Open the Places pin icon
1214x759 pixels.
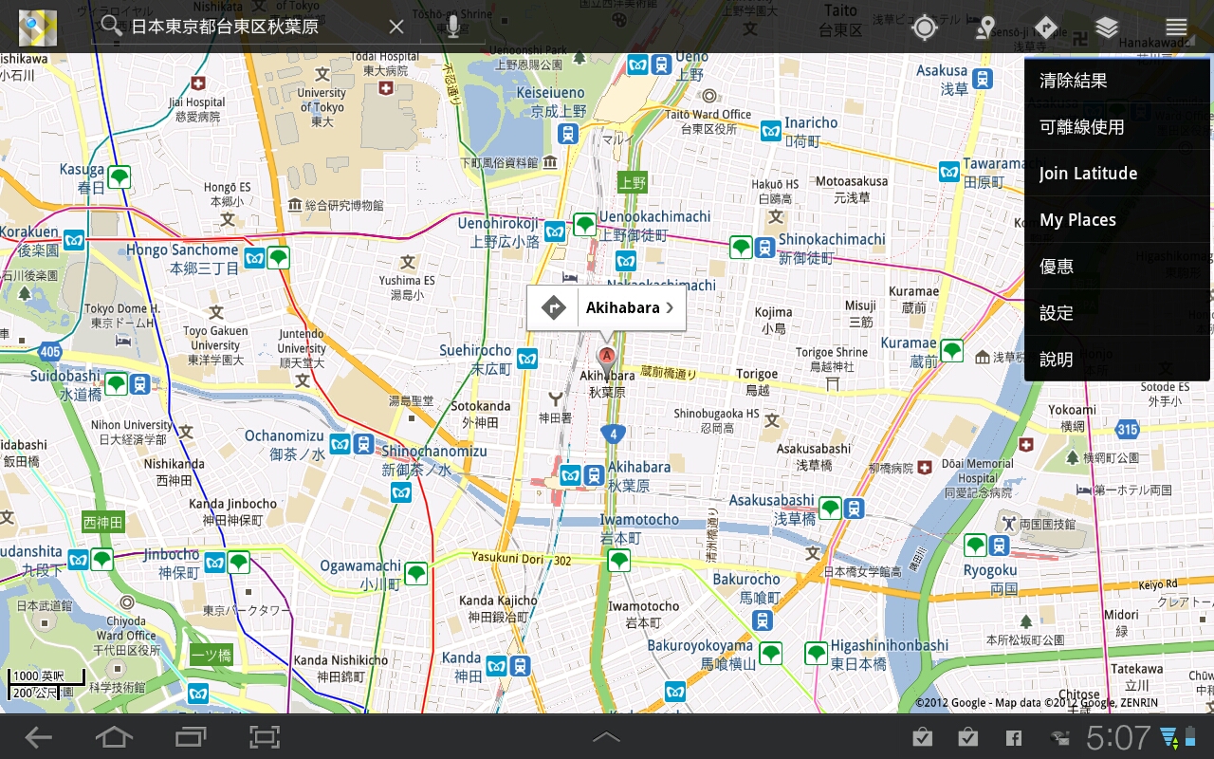point(986,28)
